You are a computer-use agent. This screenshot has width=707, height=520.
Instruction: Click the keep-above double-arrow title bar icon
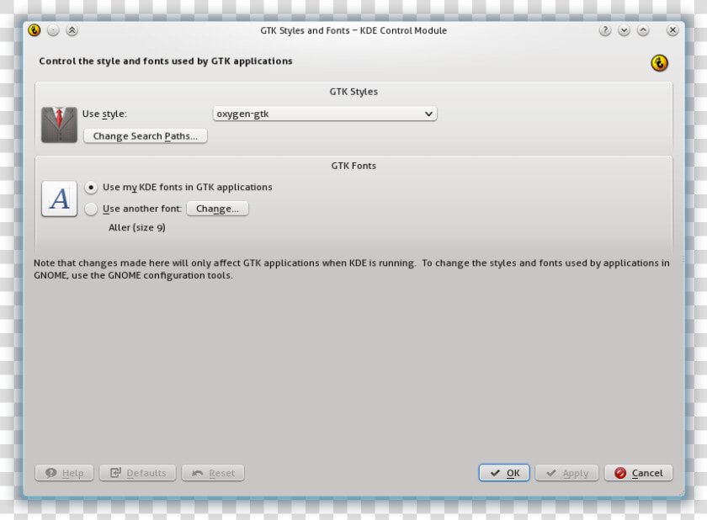[x=72, y=30]
